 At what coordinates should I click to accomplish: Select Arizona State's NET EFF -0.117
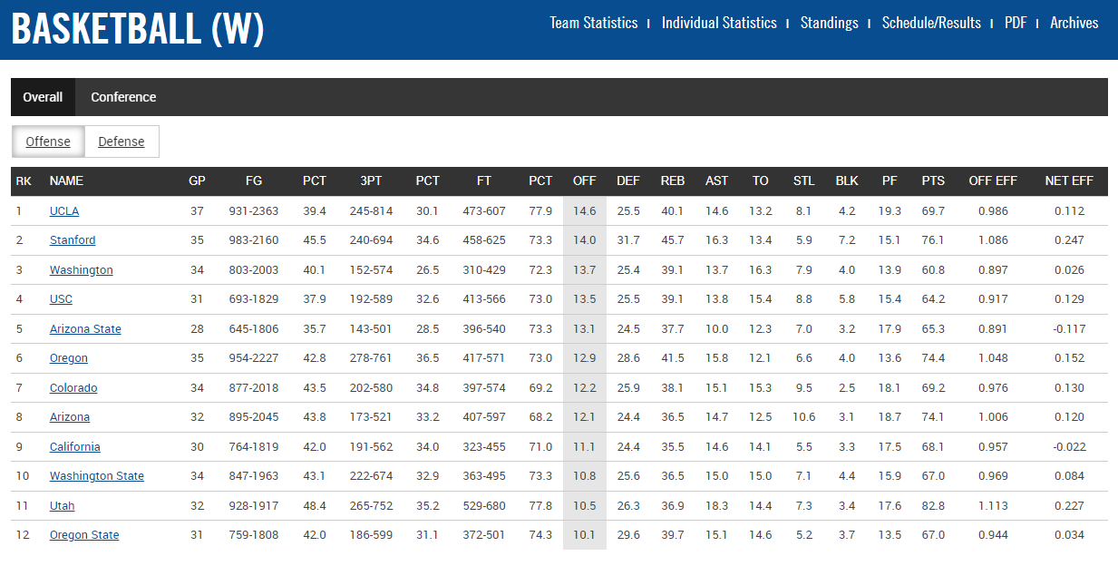(1069, 329)
